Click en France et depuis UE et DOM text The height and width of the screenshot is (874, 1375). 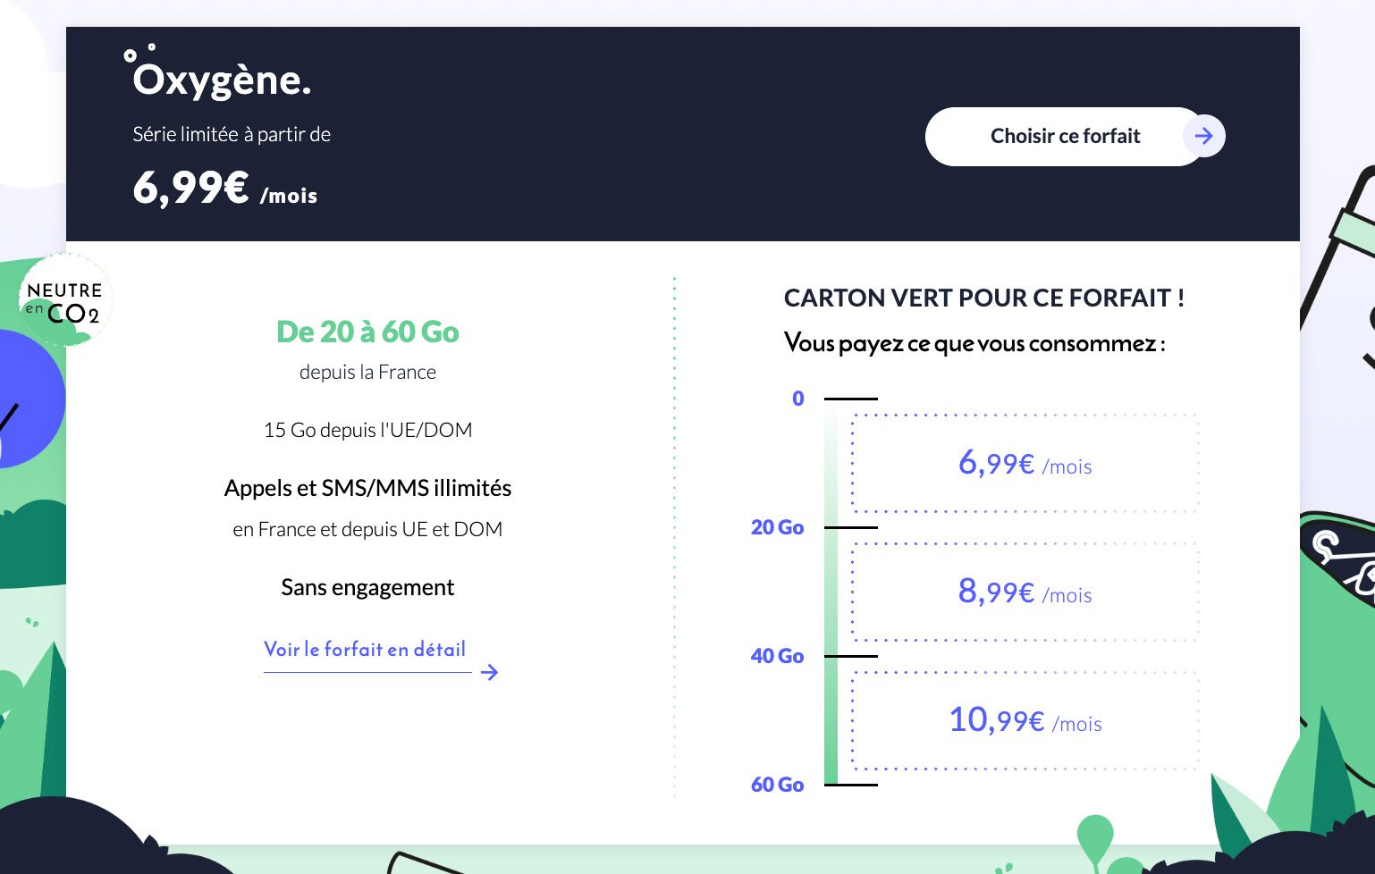click(367, 529)
